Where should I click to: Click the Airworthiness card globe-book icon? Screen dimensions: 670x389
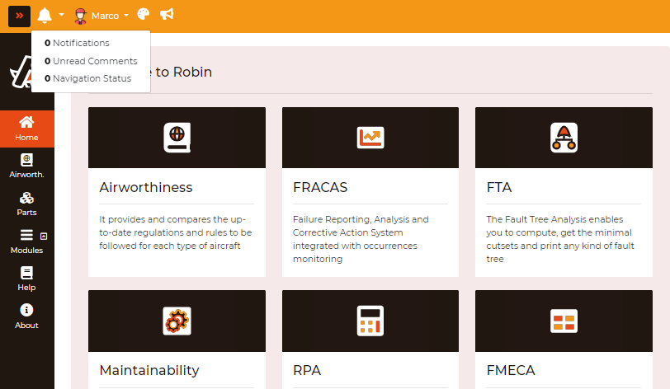[x=177, y=137]
